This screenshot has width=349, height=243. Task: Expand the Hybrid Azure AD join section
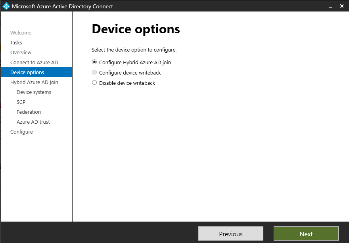[x=34, y=82]
